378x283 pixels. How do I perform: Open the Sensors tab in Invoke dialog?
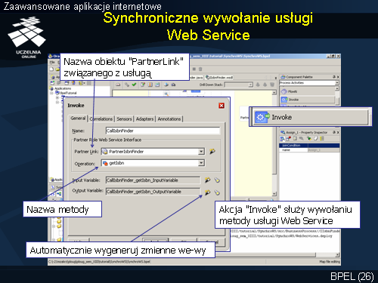[124, 118]
